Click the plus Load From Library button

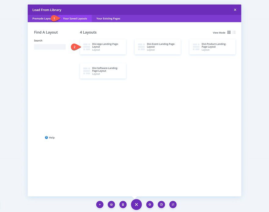(x=100, y=204)
